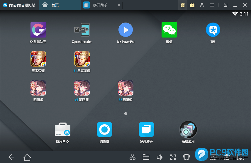
Task: Rotate the emulator screen
Action: tap(186, 157)
